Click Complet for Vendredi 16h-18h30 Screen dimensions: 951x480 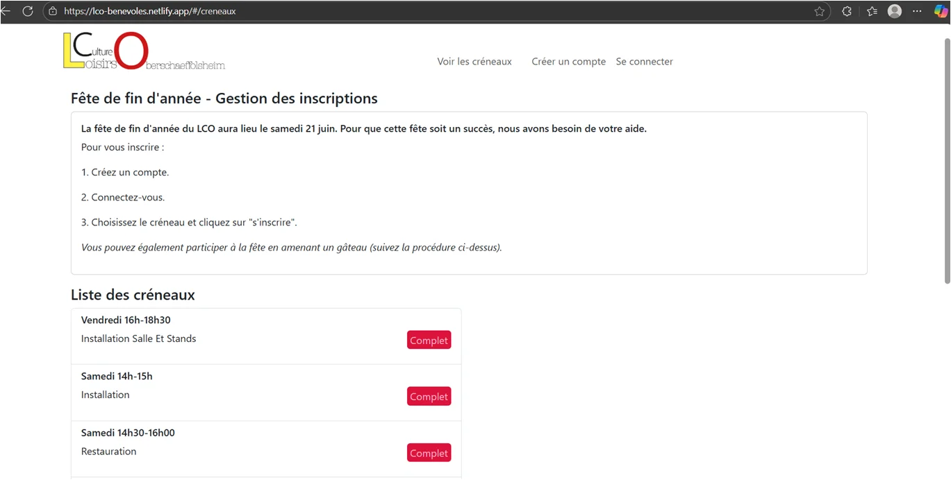click(x=429, y=340)
